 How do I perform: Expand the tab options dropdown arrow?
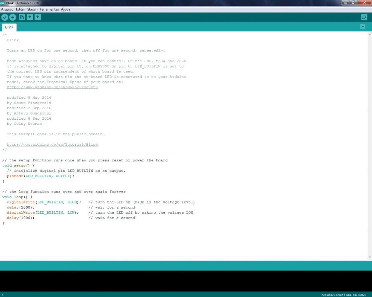(x=363, y=27)
